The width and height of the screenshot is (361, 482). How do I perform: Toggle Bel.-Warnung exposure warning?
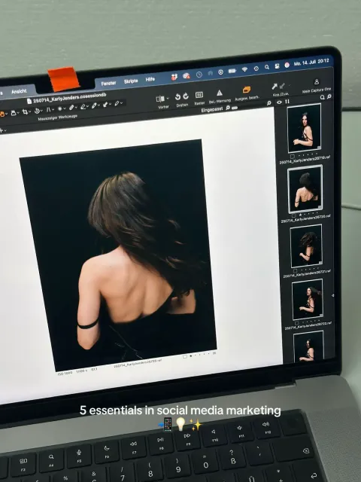tap(220, 93)
